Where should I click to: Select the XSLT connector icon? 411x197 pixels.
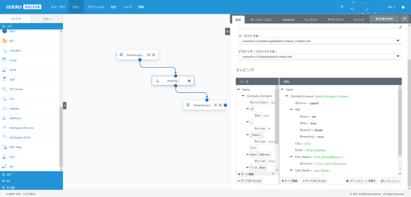[x=4, y=157]
